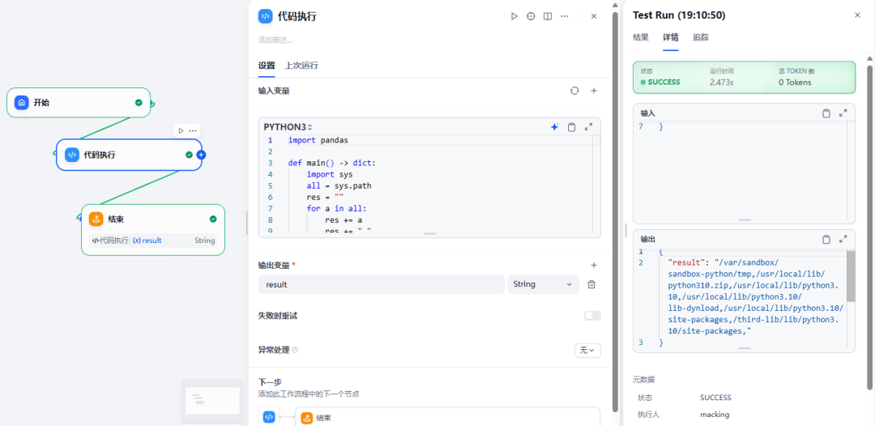Open the more options ellipsis in panel header
Image resolution: width=875 pixels, height=426 pixels.
point(564,16)
